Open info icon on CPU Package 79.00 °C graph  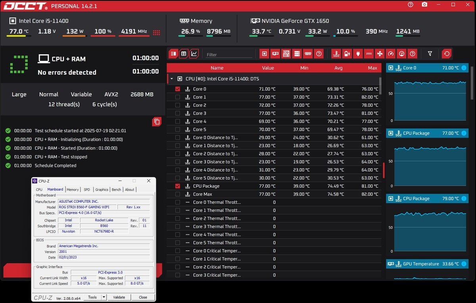[x=464, y=198]
